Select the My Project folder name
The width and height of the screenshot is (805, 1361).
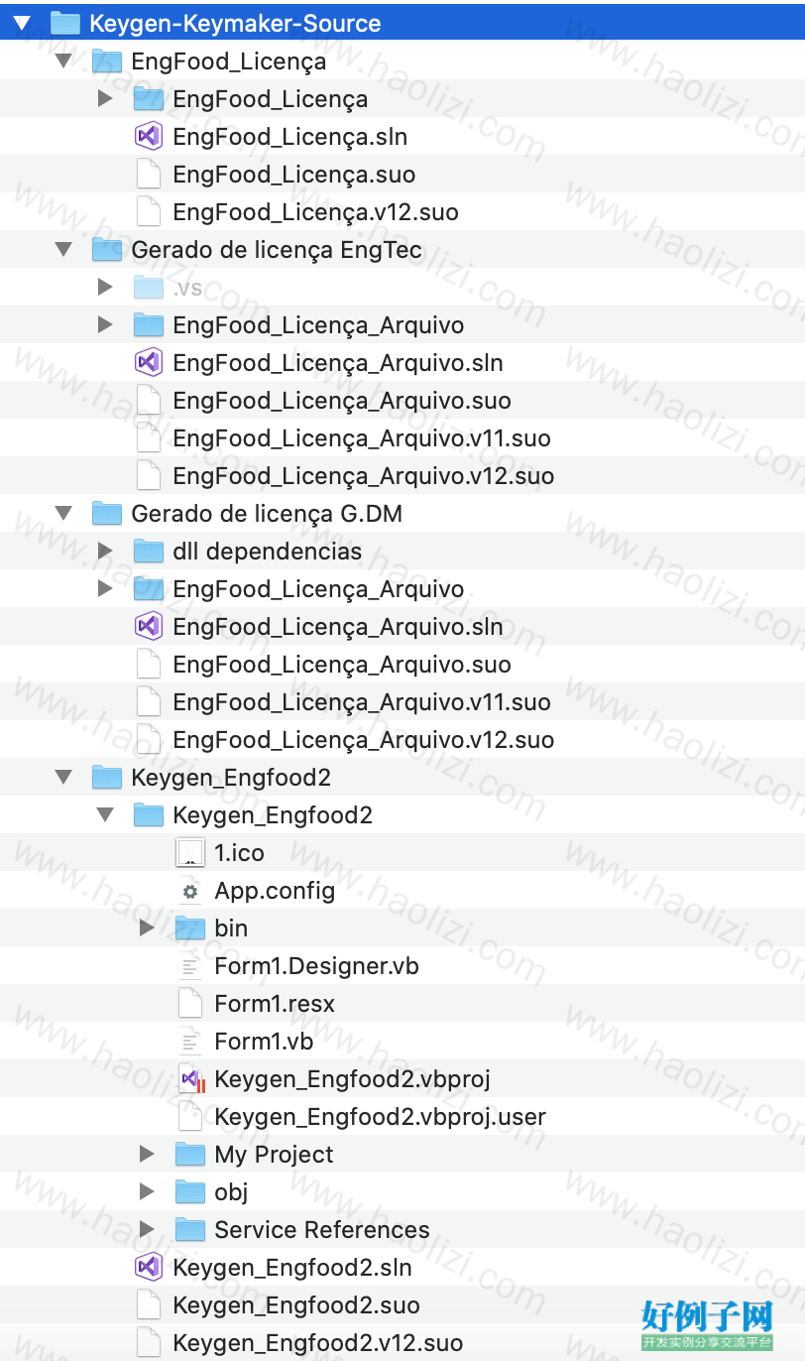[x=274, y=1155]
